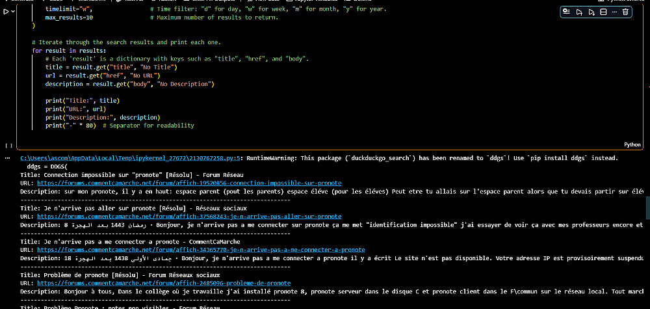
Task: Split the cell icon
Action: (604, 12)
